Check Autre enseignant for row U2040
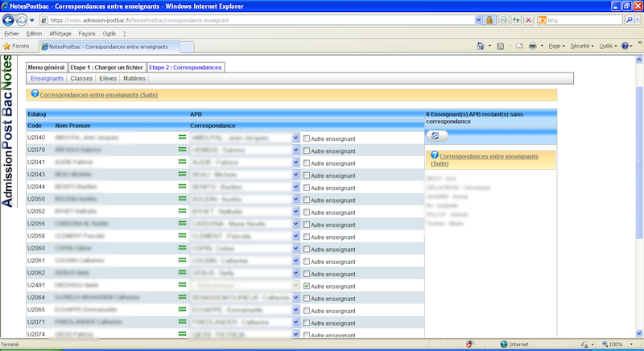This screenshot has height=351, width=644. (307, 138)
